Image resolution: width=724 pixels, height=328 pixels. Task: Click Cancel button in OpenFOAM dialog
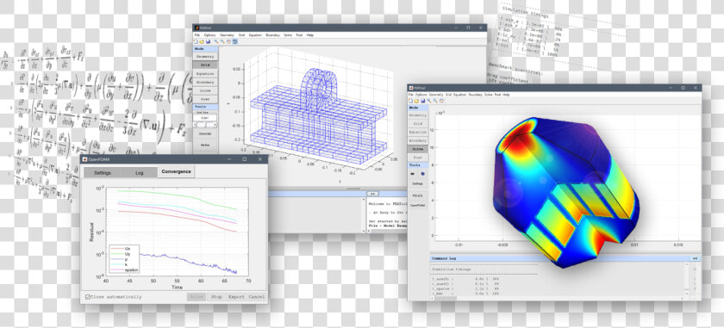click(257, 297)
